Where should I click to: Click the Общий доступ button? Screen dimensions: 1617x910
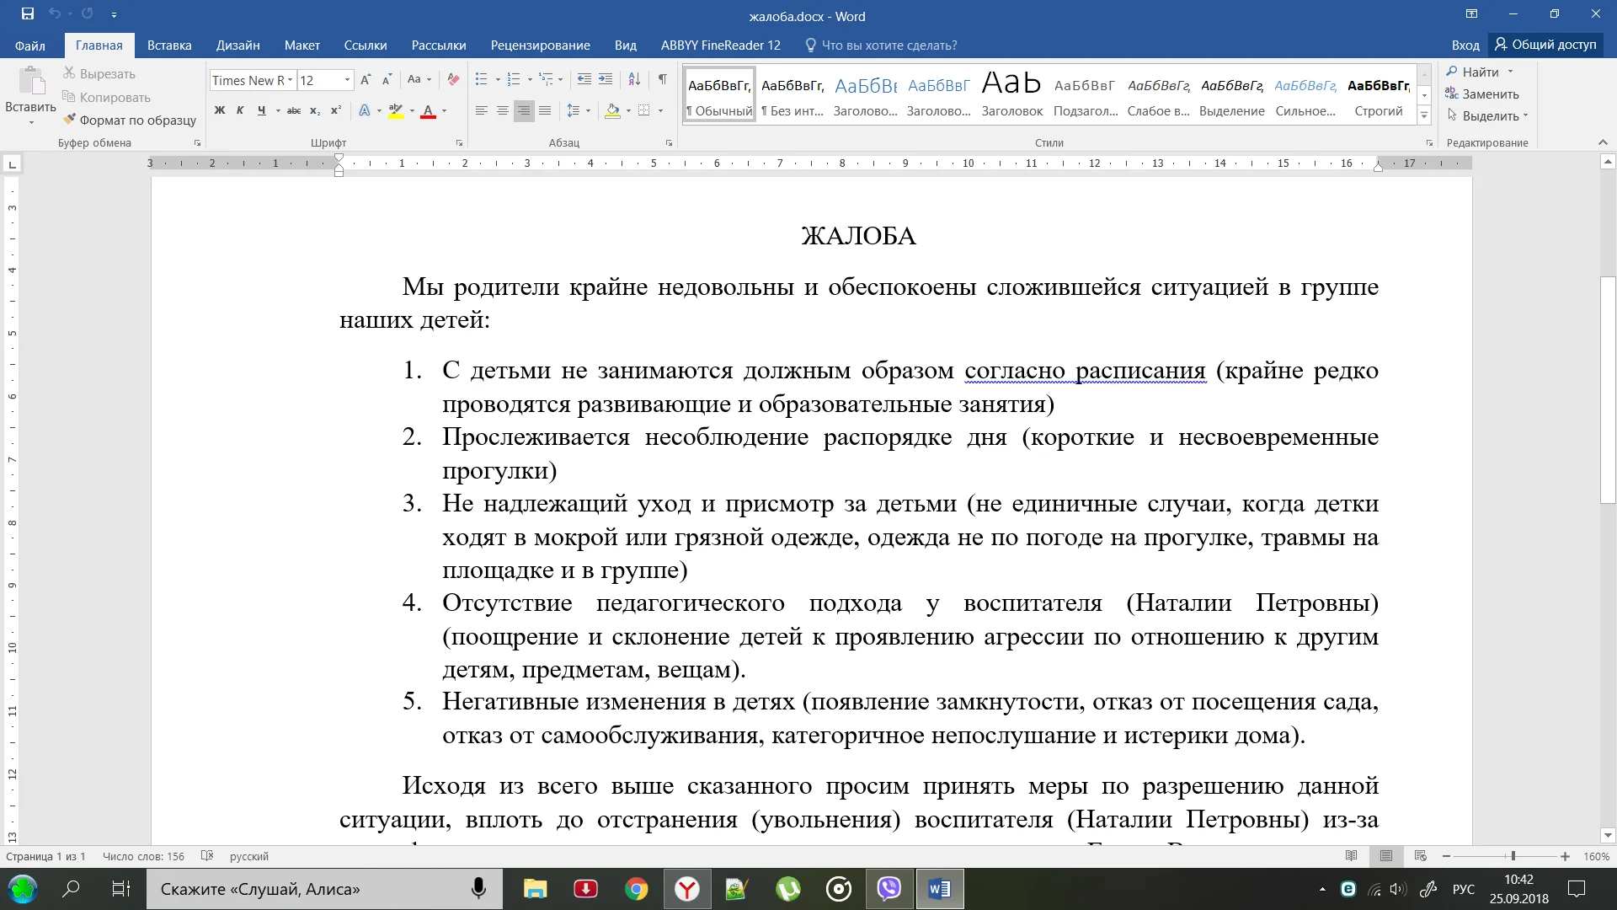[1545, 45]
